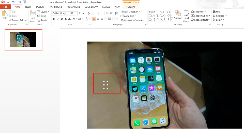
Task: Select the Text Box shape in gallery
Action: [x=150, y=12]
